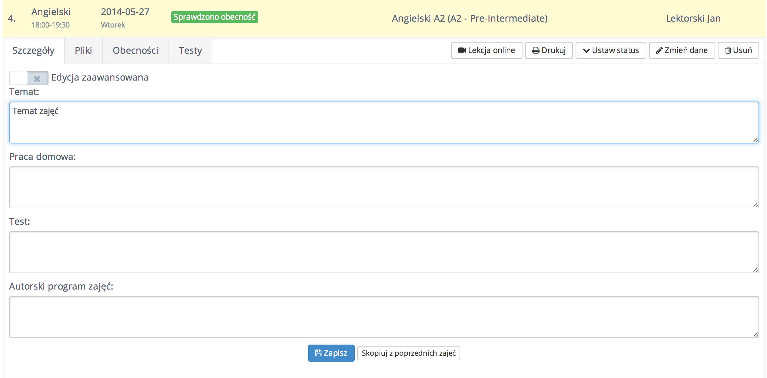Image resolution: width=767 pixels, height=378 pixels.
Task: Select the Szczegóły tab
Action: pyautogui.click(x=33, y=50)
